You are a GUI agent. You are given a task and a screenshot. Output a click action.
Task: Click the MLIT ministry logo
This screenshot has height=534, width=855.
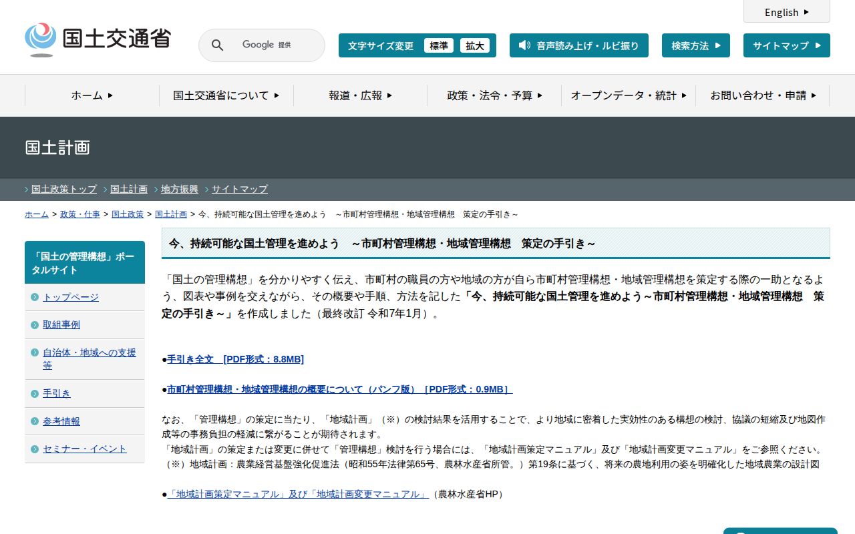coord(98,39)
